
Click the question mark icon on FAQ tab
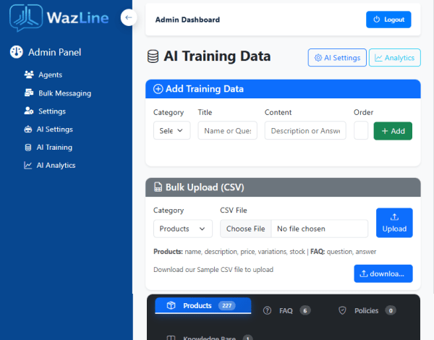point(267,310)
